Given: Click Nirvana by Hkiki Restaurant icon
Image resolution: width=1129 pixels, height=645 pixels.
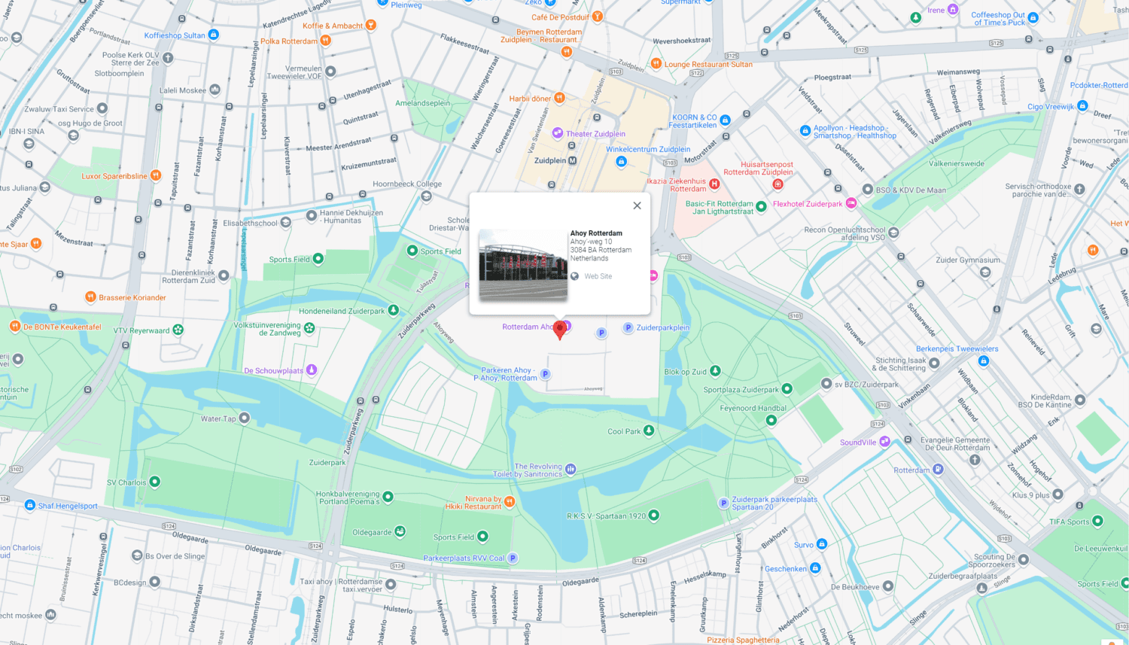Looking at the screenshot, I should point(510,501).
